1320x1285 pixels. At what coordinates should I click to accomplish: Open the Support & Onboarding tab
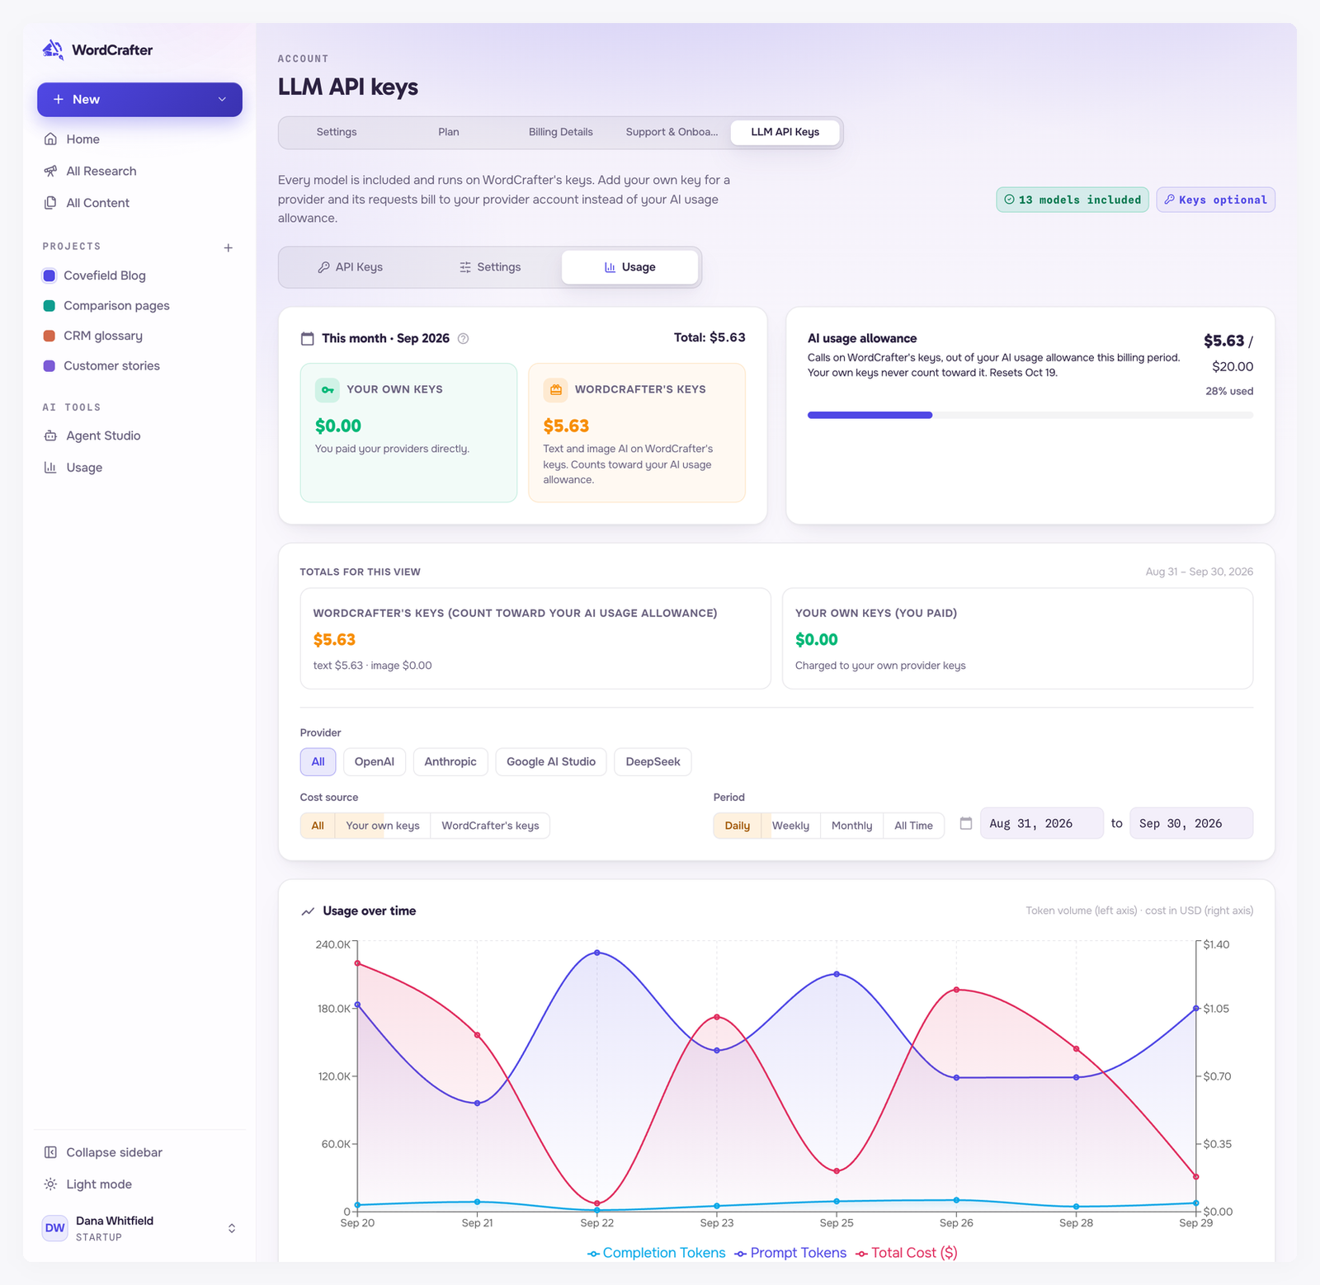click(x=672, y=132)
